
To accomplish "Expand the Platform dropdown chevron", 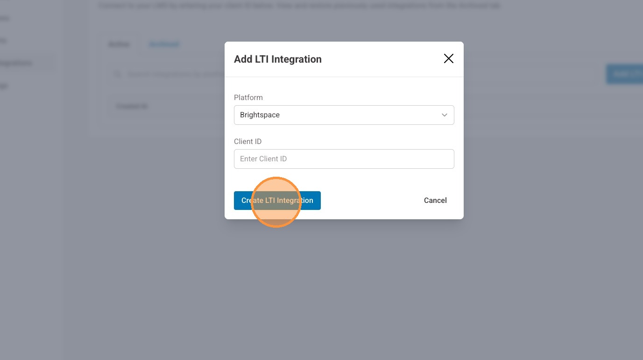I will (x=444, y=115).
